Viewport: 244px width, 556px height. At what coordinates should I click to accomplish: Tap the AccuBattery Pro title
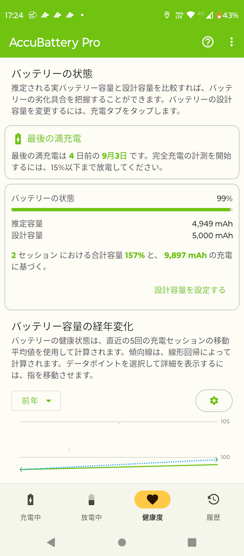55,42
